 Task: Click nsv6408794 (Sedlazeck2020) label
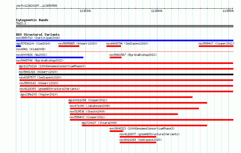(127, 43)
